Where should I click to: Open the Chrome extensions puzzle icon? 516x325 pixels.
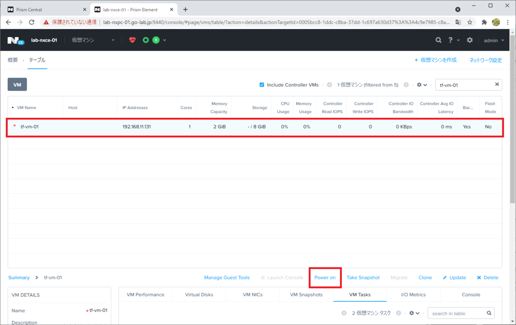coord(484,22)
